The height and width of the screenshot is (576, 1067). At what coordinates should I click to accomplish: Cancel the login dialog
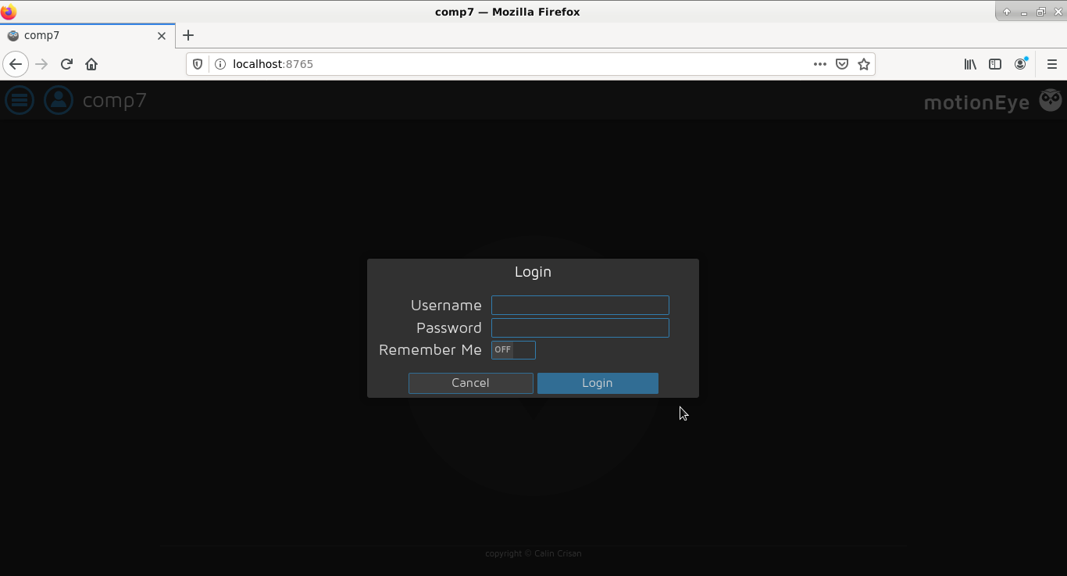[x=471, y=383]
